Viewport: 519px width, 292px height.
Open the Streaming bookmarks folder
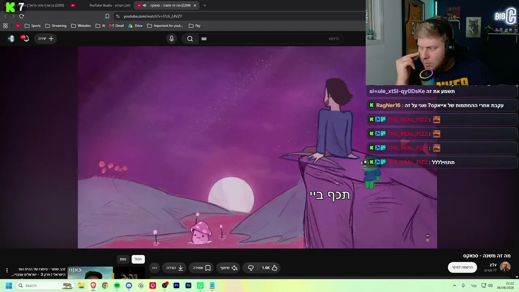(x=56, y=26)
